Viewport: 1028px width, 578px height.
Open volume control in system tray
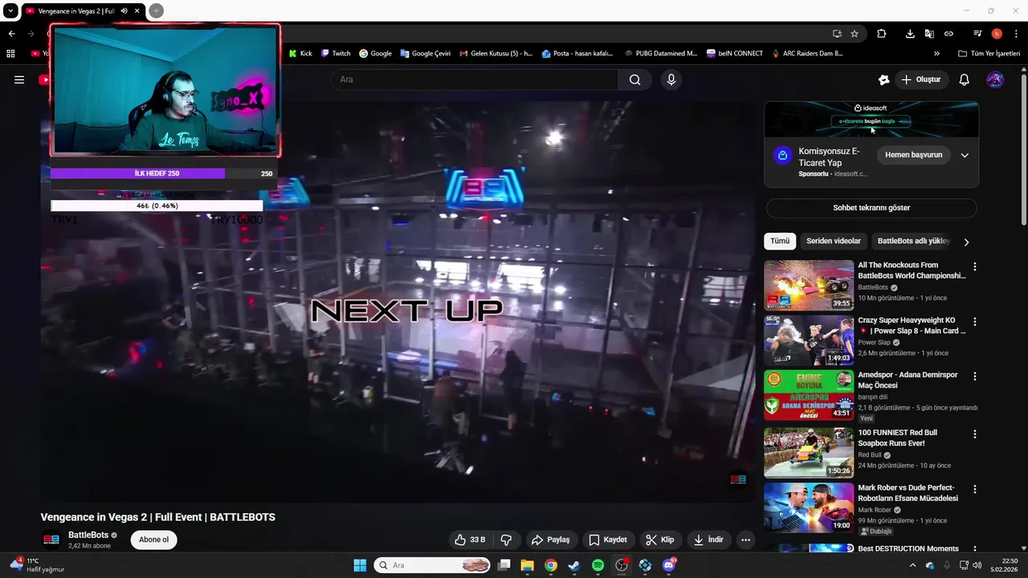pyautogui.click(x=977, y=565)
